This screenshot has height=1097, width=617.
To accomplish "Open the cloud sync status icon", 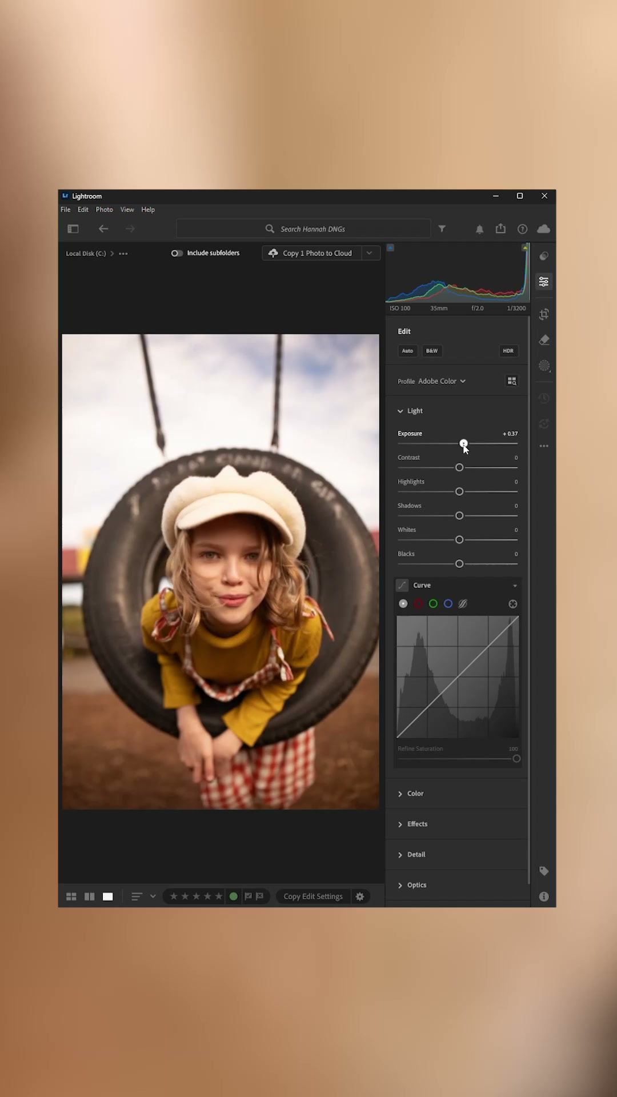I will [543, 229].
